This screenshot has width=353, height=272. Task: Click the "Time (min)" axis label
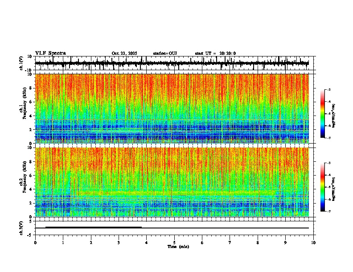click(178, 247)
